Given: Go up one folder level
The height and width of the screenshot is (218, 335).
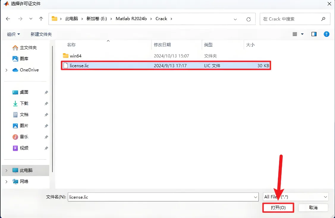Looking at the screenshot, I should point(41,19).
